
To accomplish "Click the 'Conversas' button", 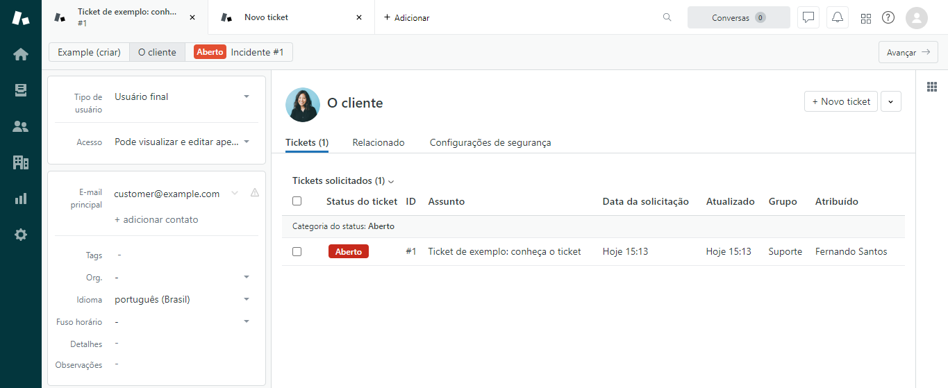I will tap(739, 17).
